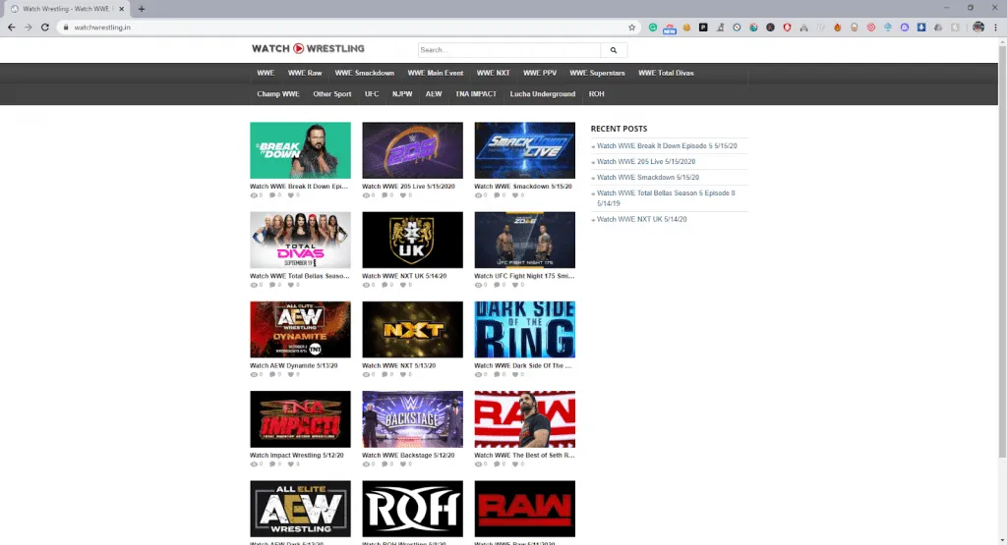1007x545 pixels.
Task: Reload the page with the refresh icon
Action: (x=45, y=27)
